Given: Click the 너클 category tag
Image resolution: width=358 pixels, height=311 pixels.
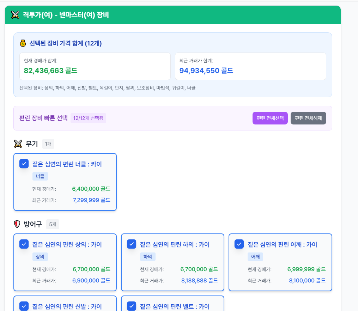Looking at the screenshot, I should coord(40,176).
